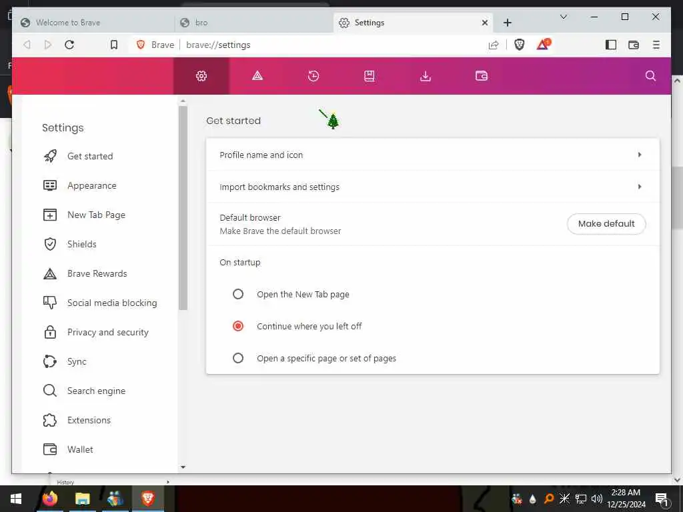The image size is (683, 512).
Task: Close the Settings tab
Action: tap(484, 23)
